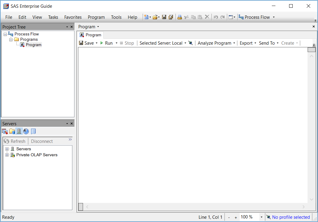Open the Tools menu
318x222 pixels.
point(116,17)
